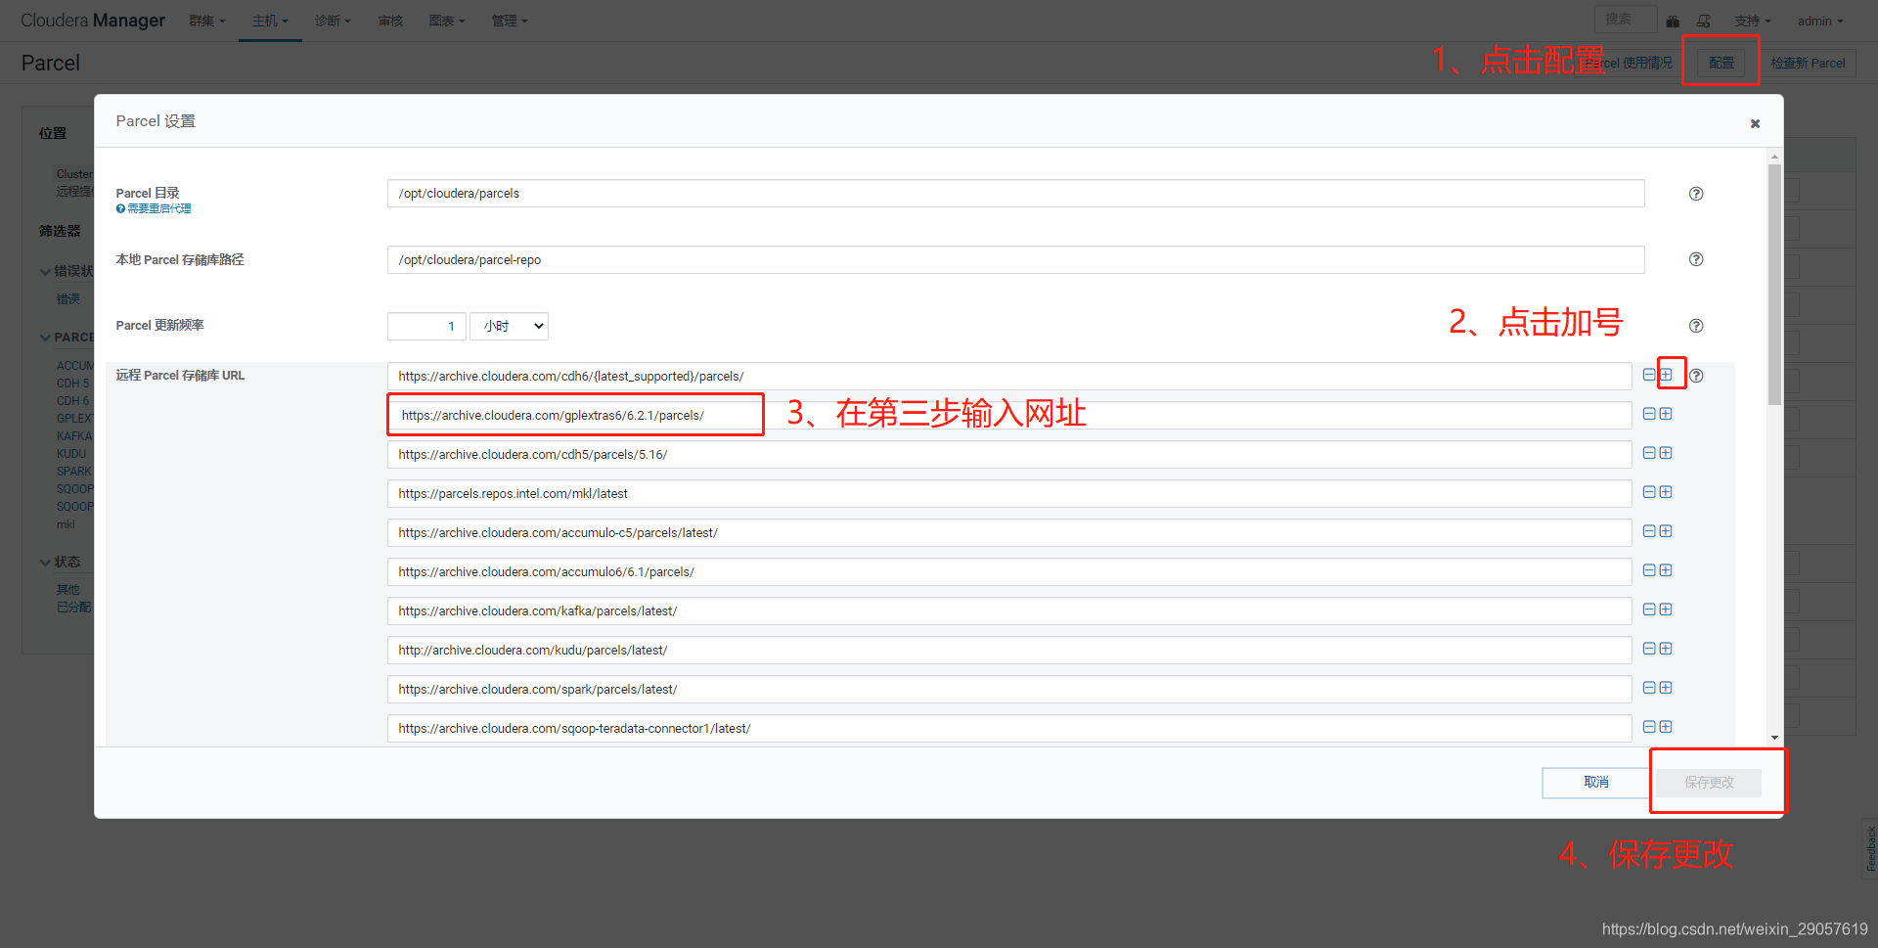Remove the intel mkl/latest URL row
The width and height of the screenshot is (1878, 948).
[1649, 492]
